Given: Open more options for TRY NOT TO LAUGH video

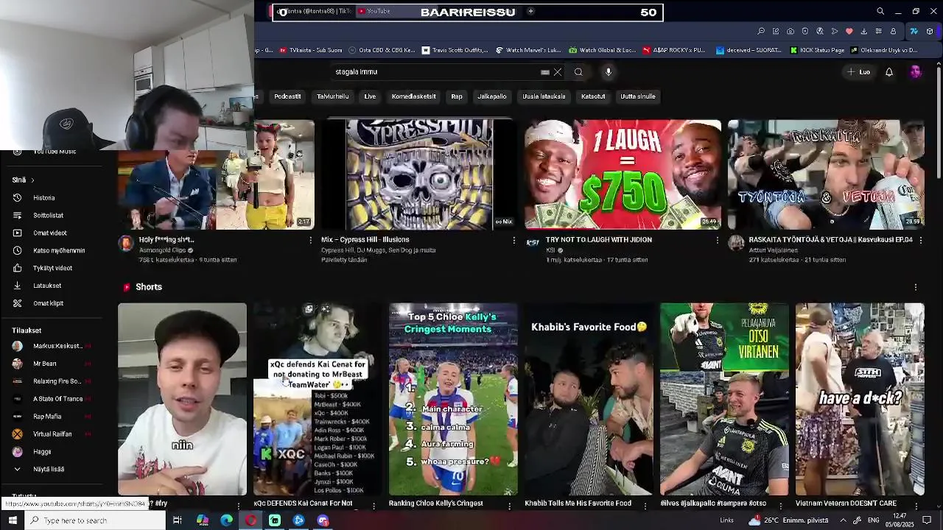Looking at the screenshot, I should click(717, 240).
